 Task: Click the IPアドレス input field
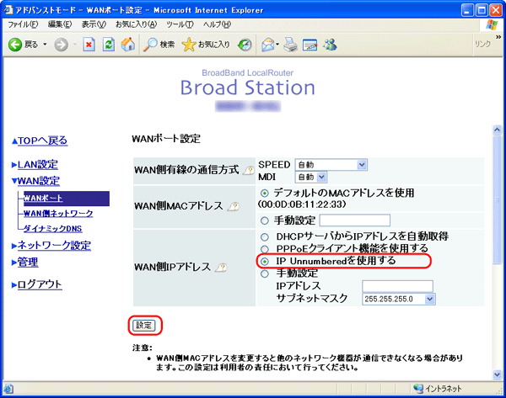[x=397, y=286]
